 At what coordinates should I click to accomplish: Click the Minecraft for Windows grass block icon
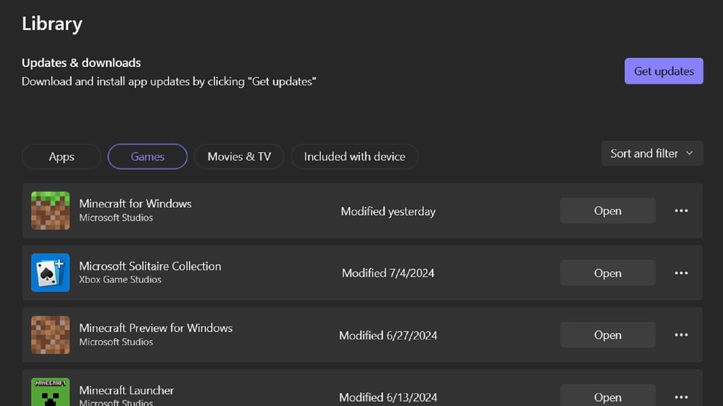tap(50, 211)
